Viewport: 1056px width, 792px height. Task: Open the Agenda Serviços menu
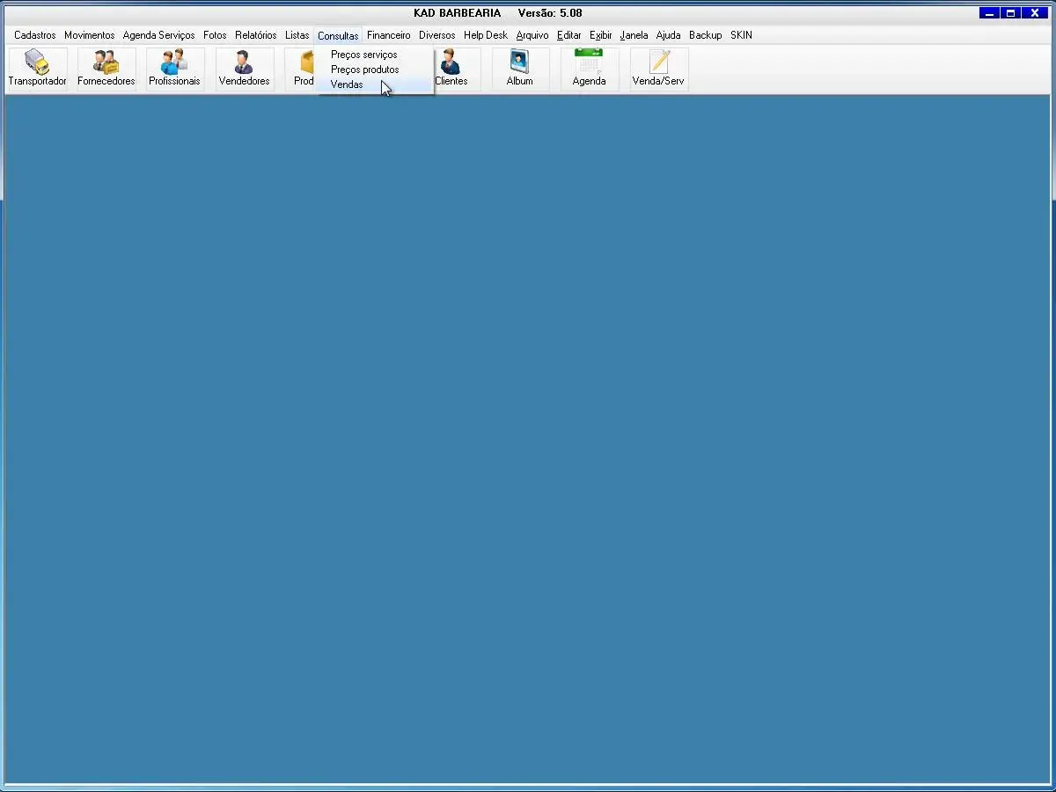pyautogui.click(x=158, y=35)
